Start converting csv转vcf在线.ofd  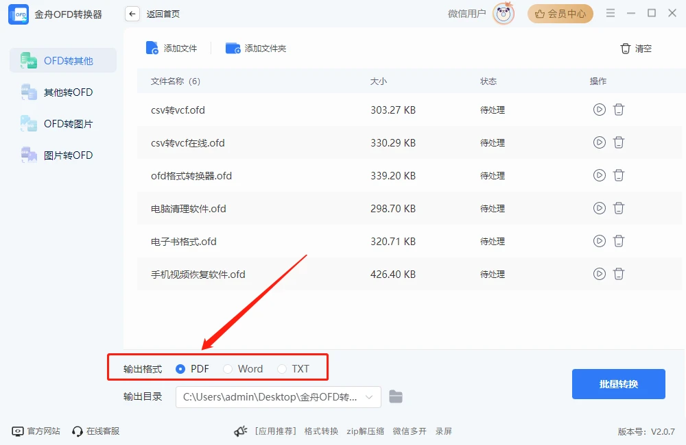599,142
